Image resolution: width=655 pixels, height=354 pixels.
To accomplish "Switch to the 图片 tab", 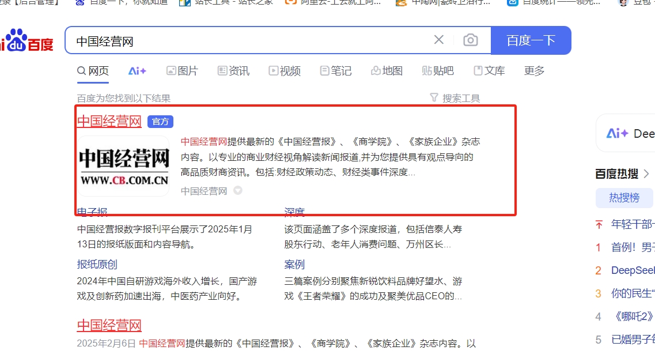I will tap(182, 71).
